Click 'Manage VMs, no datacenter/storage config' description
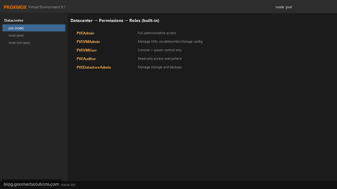This screenshot has height=189, width=337. pyautogui.click(x=170, y=41)
